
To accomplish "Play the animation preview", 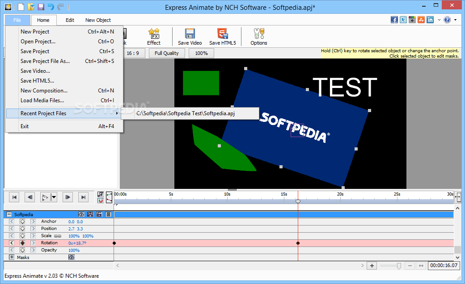I will coord(45,197).
